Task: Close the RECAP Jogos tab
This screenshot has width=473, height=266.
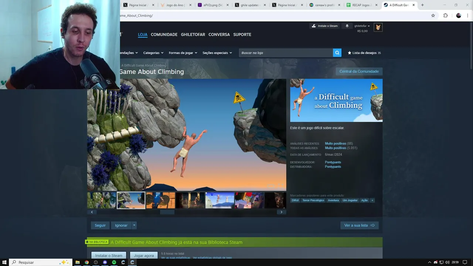Action: (376, 5)
